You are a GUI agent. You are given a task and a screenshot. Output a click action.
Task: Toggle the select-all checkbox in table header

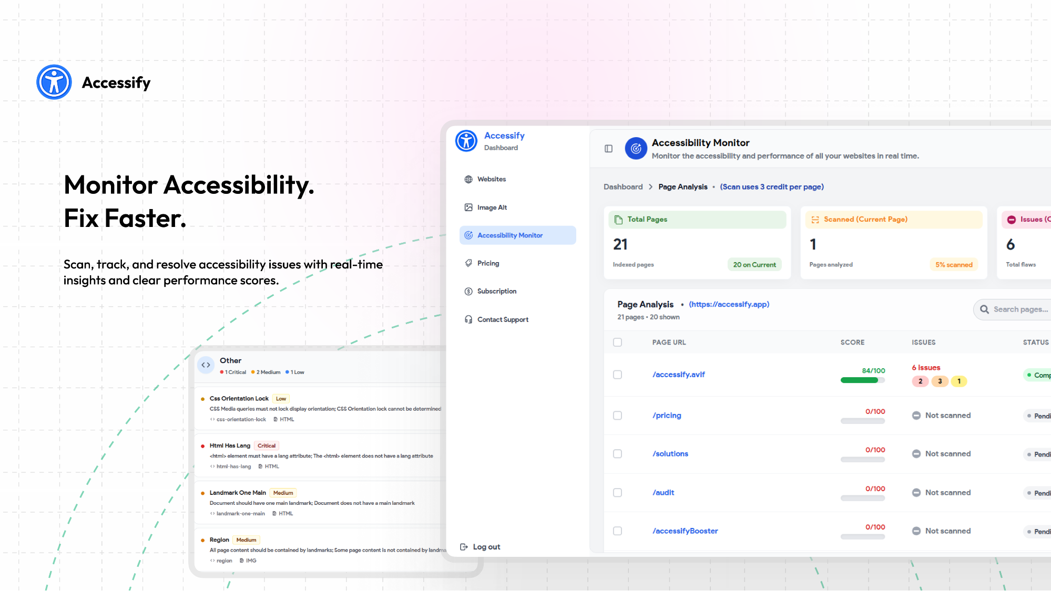(x=617, y=343)
